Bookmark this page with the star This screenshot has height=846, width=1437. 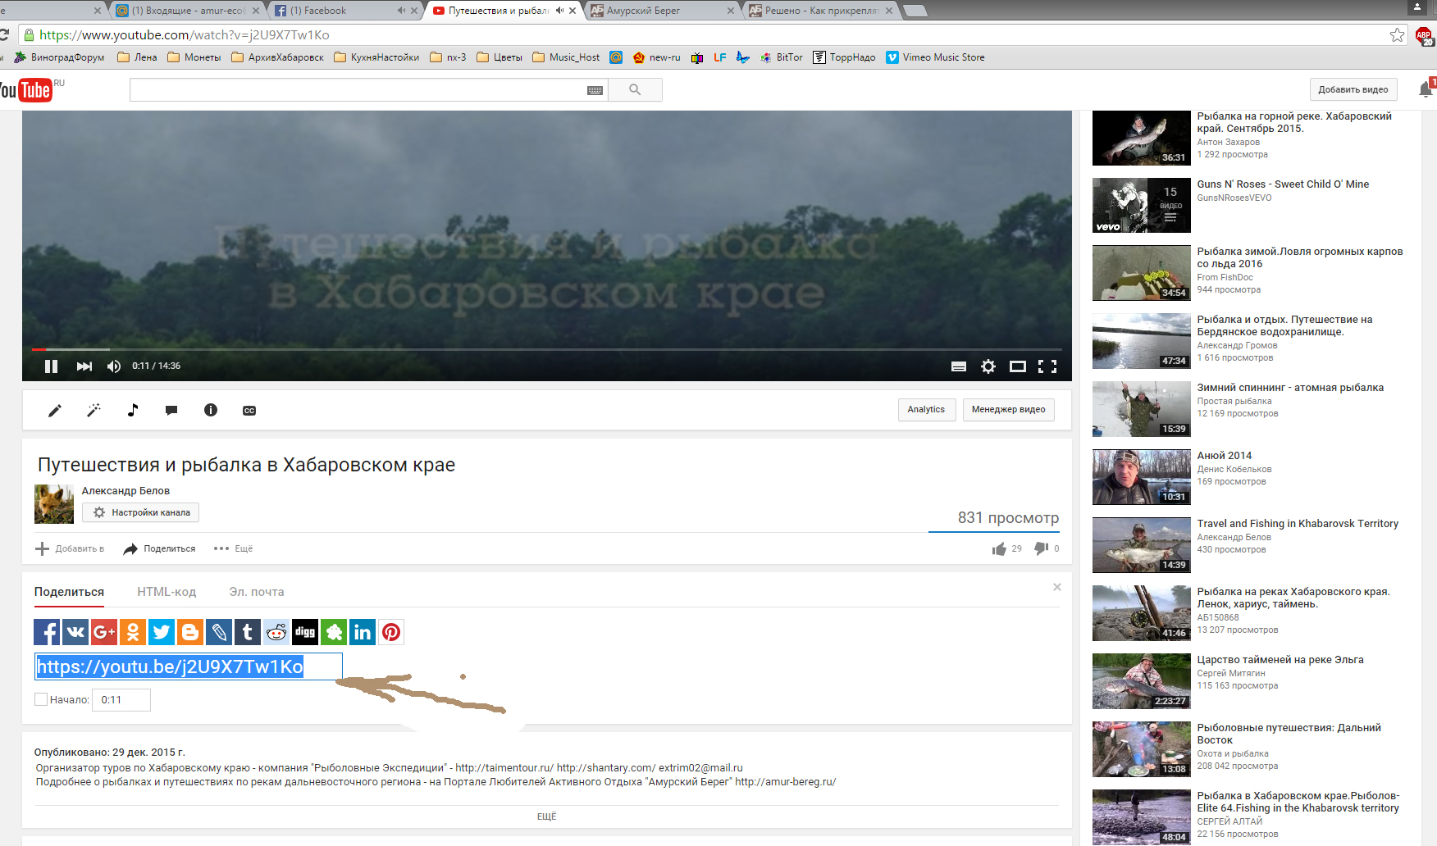point(1397,35)
